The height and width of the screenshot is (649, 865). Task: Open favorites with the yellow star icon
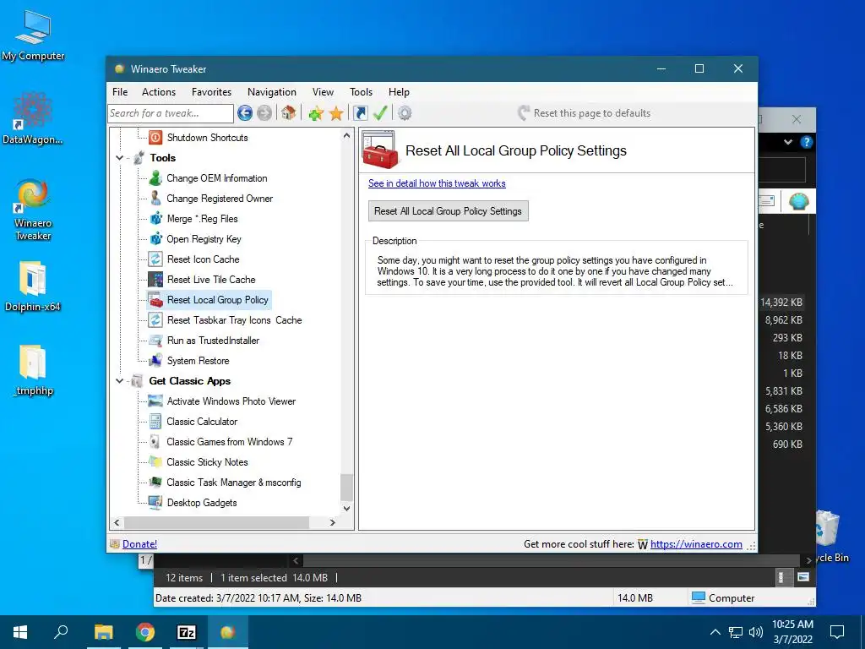point(336,114)
